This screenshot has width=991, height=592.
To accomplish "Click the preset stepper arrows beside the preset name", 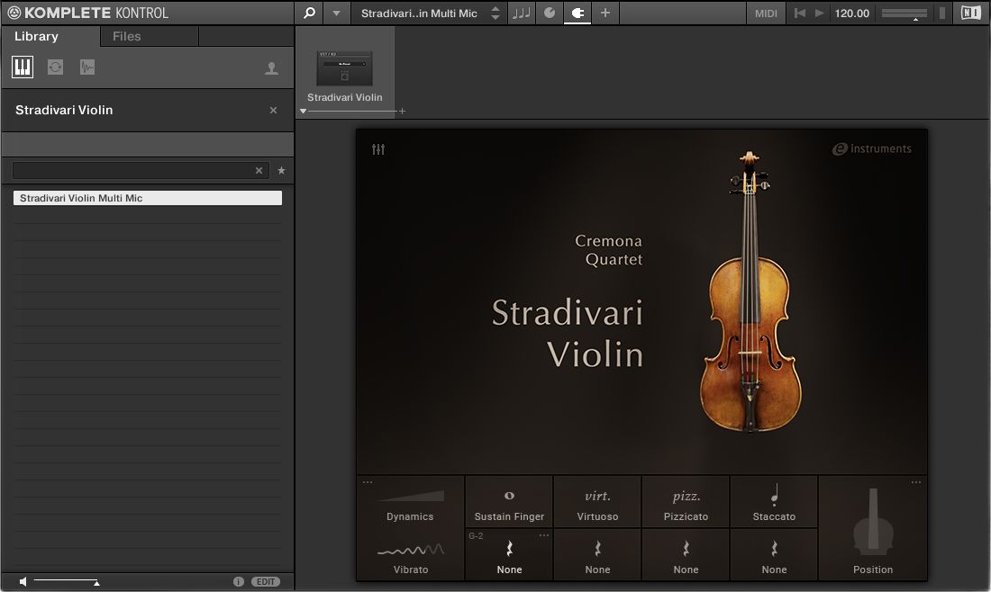I will [495, 13].
